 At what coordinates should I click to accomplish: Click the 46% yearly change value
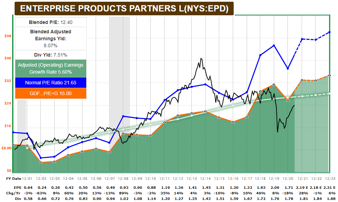point(261,193)
